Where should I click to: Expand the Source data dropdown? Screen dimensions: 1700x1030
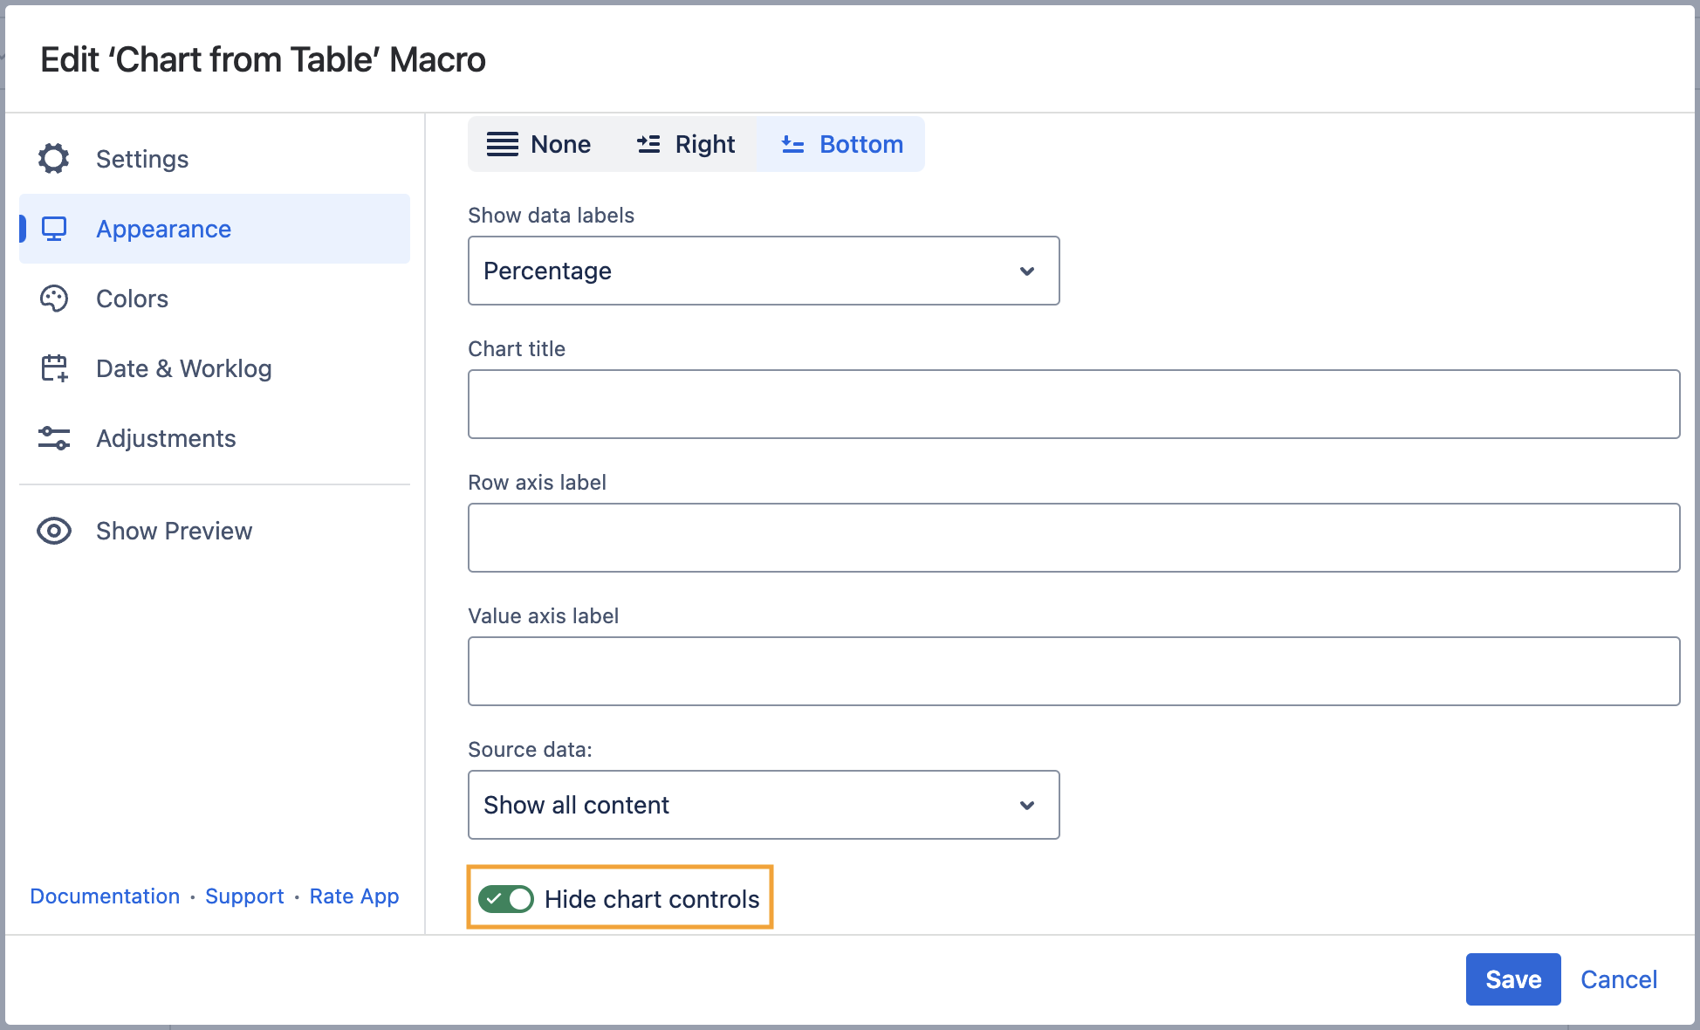click(763, 805)
